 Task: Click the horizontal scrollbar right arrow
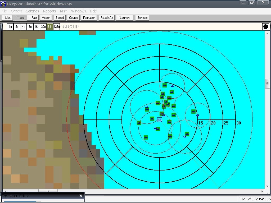point(262,191)
